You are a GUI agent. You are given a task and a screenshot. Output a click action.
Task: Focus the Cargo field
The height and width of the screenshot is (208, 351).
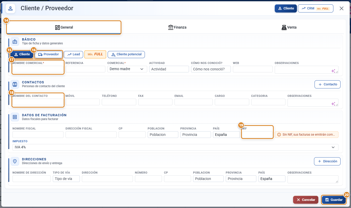pos(232,102)
